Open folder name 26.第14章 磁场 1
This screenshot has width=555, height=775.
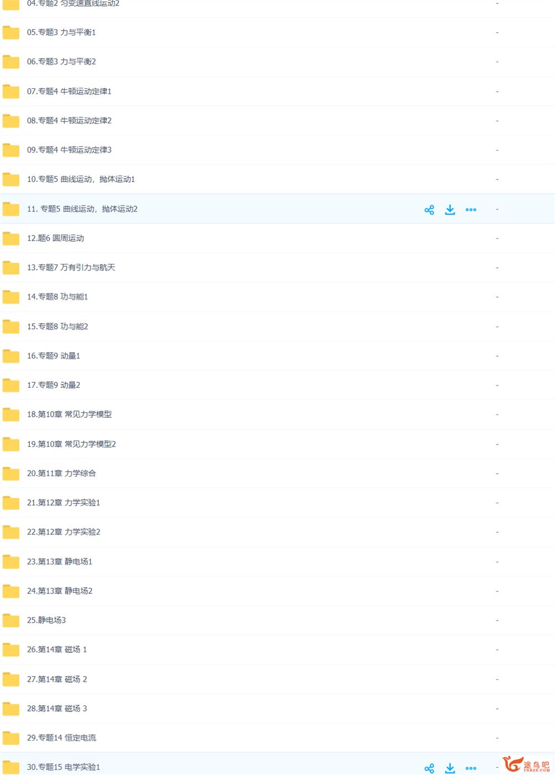coord(57,649)
